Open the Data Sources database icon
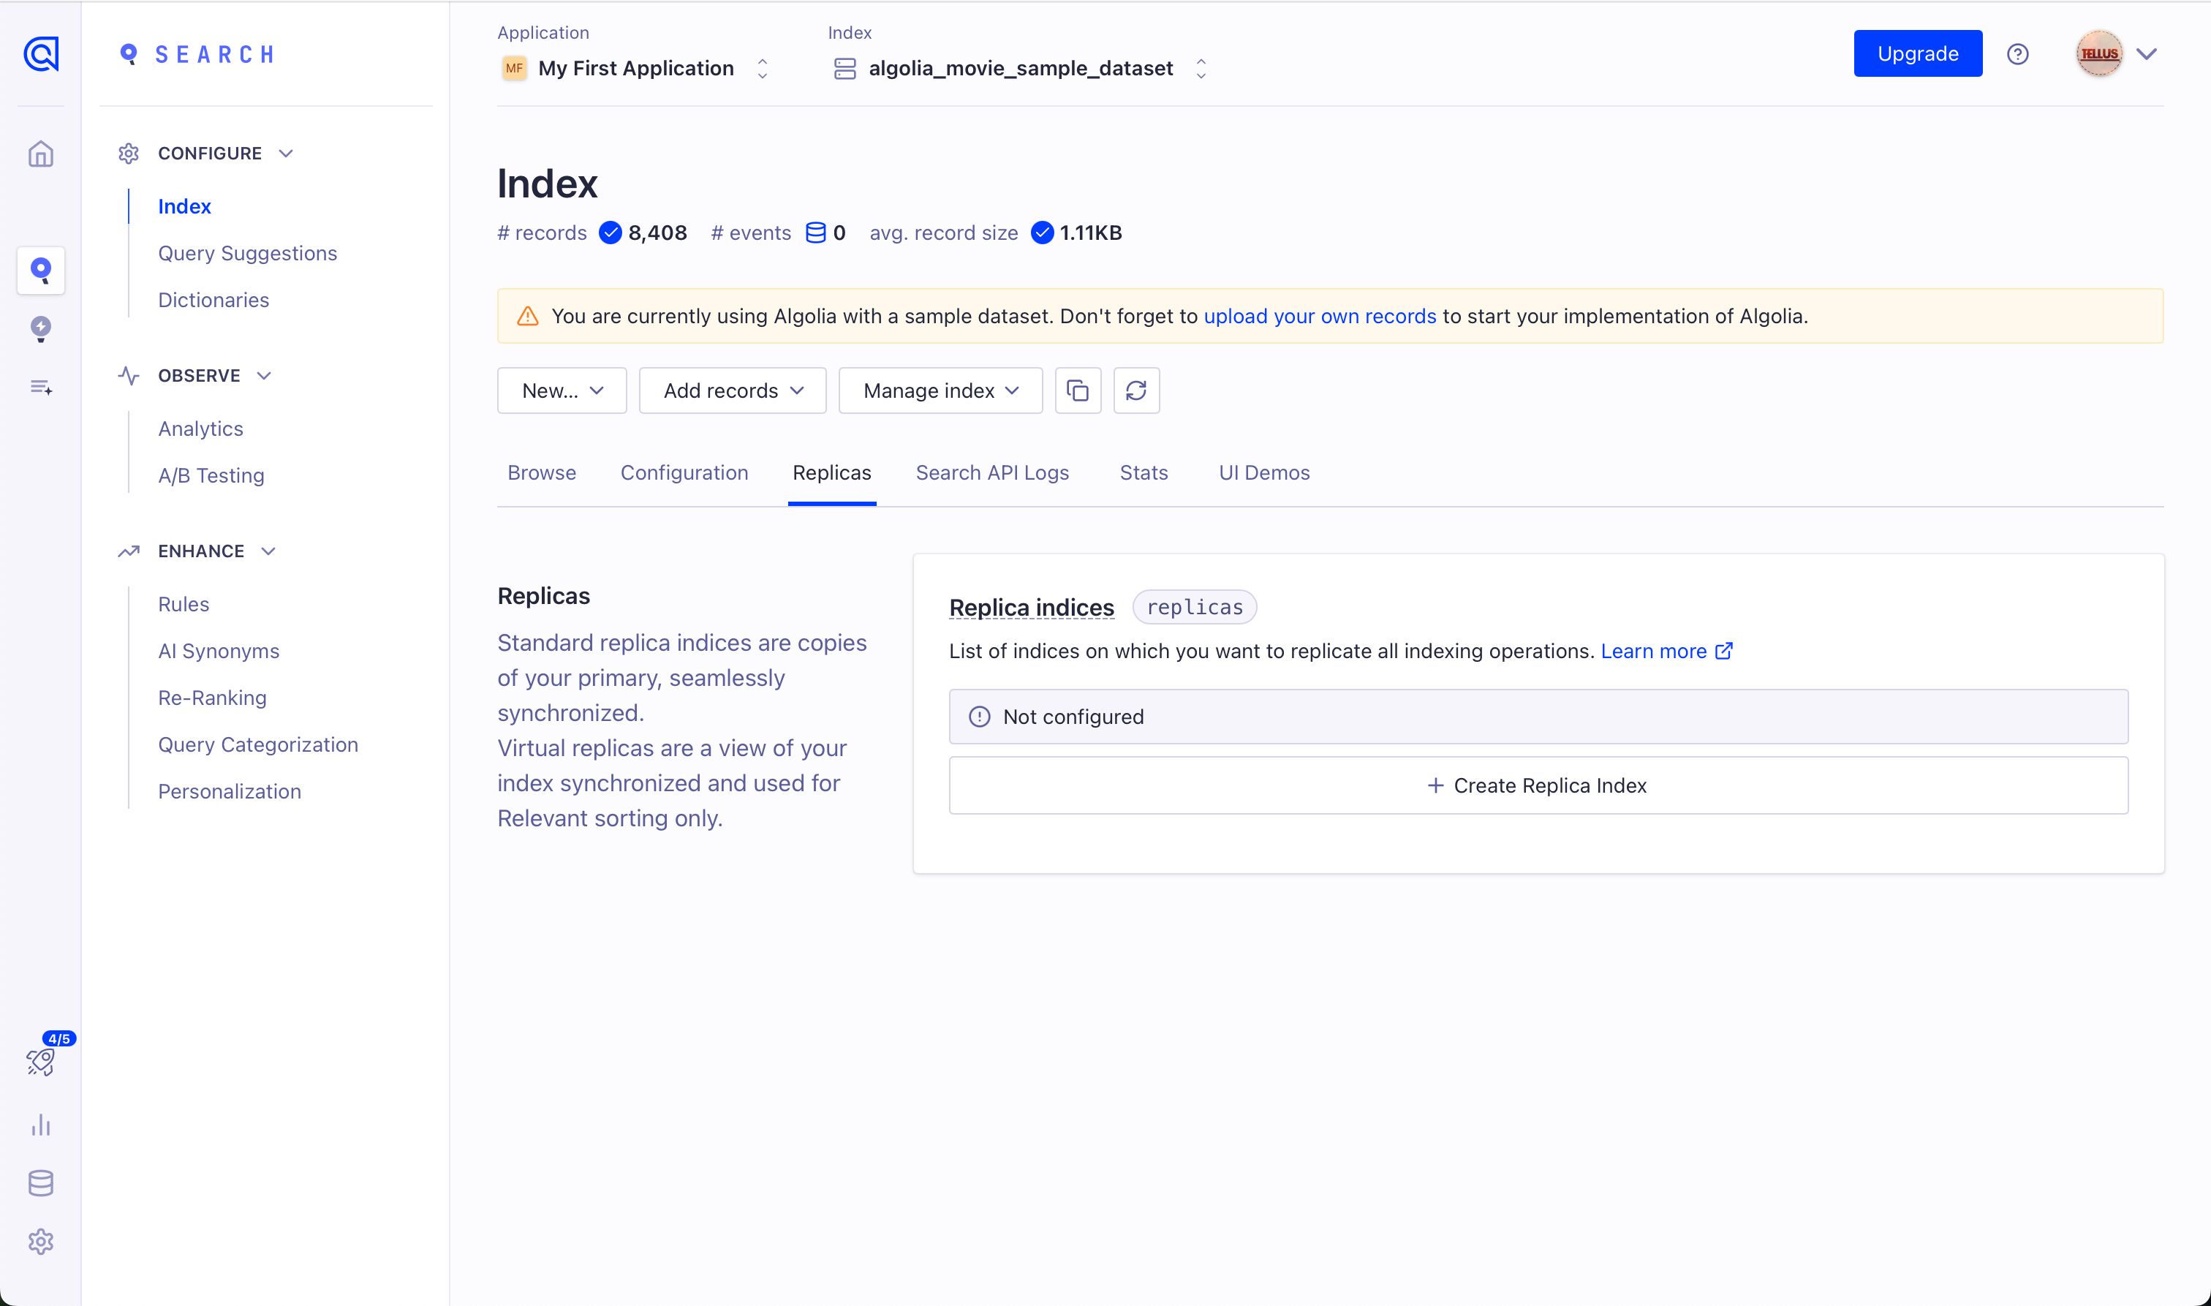2211x1306 pixels. (x=40, y=1183)
